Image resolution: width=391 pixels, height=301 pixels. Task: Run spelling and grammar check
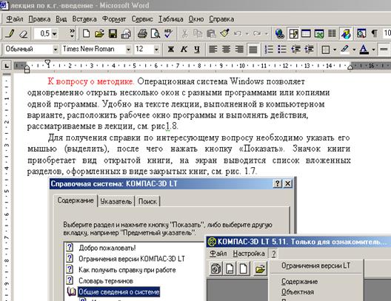tap(169, 33)
